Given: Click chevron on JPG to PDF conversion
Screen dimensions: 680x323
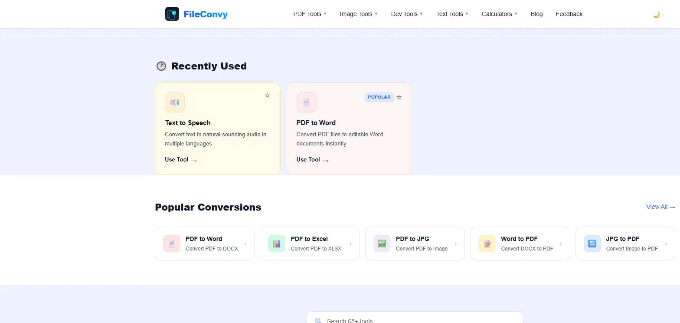Looking at the screenshot, I should pos(666,244).
